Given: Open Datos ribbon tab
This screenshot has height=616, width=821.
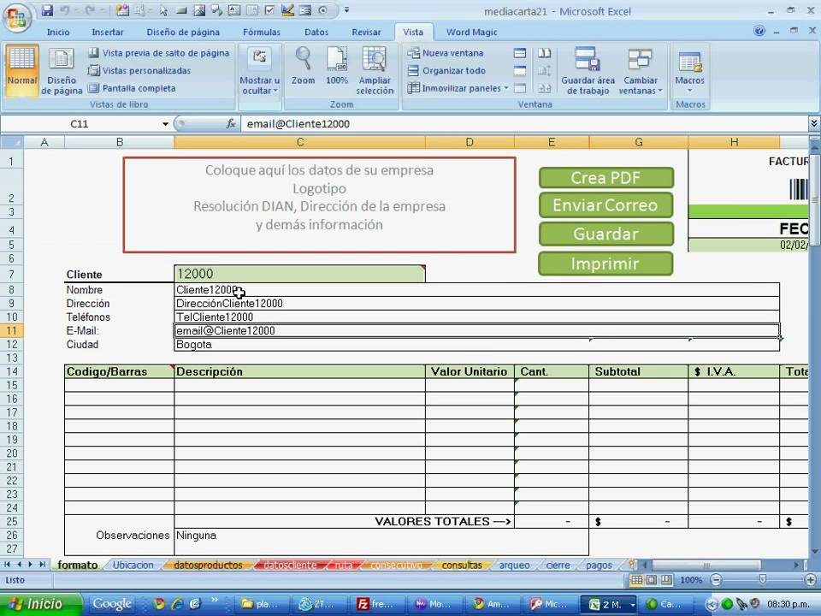Looking at the screenshot, I should [316, 32].
